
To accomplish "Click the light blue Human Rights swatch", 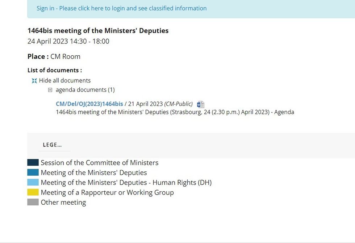I will coord(33,182).
